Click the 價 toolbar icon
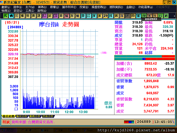The image size is (177, 133). 33,16
